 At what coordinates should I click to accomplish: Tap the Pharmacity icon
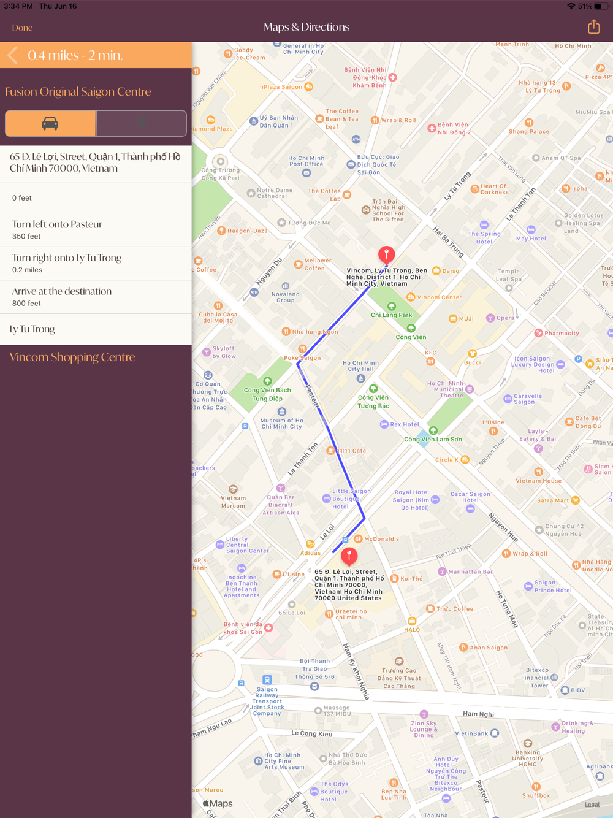pyautogui.click(x=538, y=333)
